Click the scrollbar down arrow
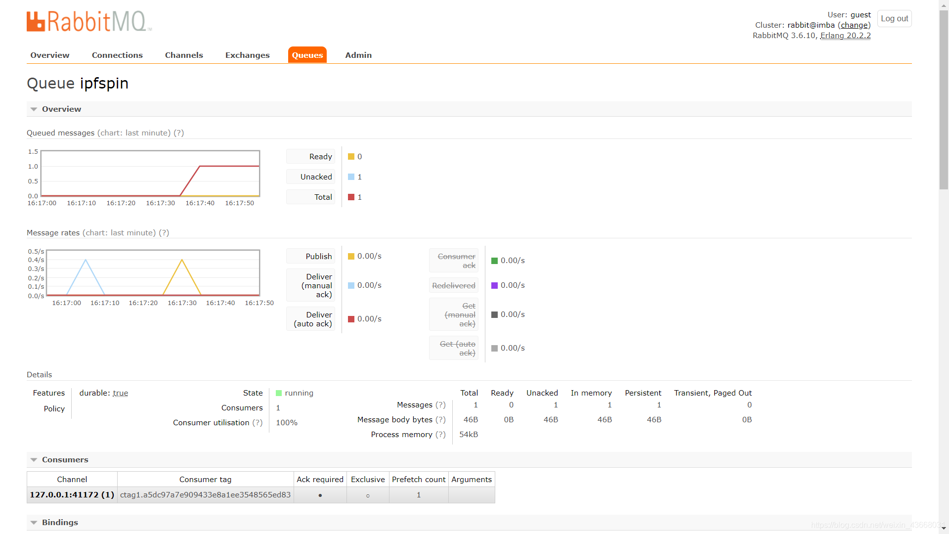Image resolution: width=949 pixels, height=534 pixels. pos(944,529)
